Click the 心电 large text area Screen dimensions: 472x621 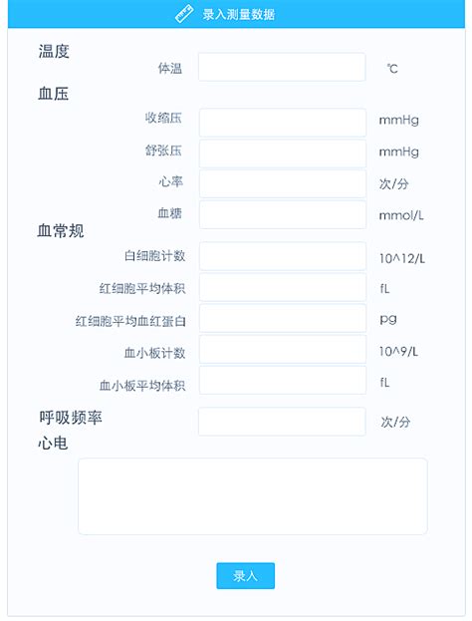pyautogui.click(x=253, y=496)
